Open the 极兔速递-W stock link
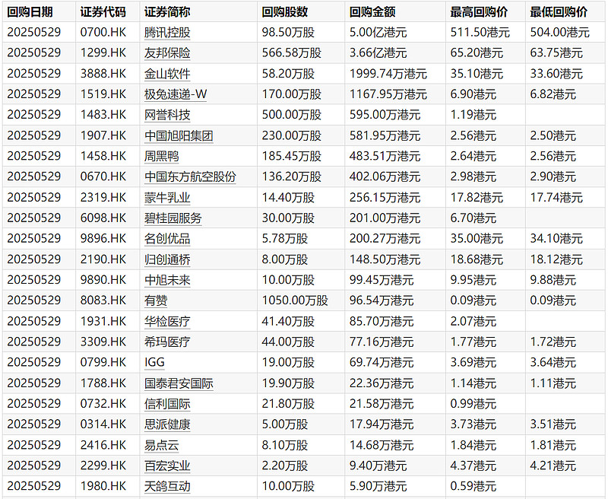 [176, 94]
